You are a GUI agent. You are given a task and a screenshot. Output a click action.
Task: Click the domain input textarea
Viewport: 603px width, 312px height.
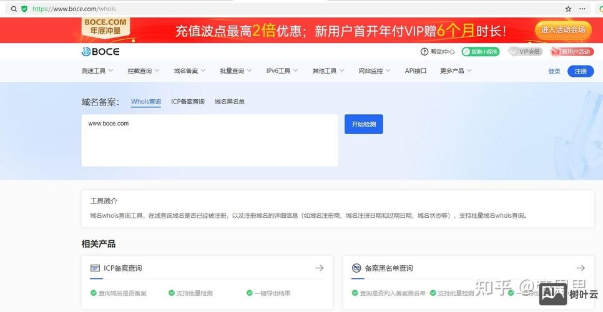[210, 140]
